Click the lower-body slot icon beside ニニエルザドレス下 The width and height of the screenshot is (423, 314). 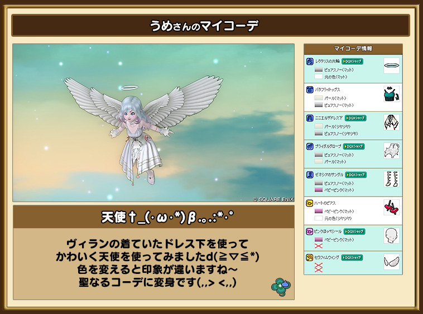point(310,118)
